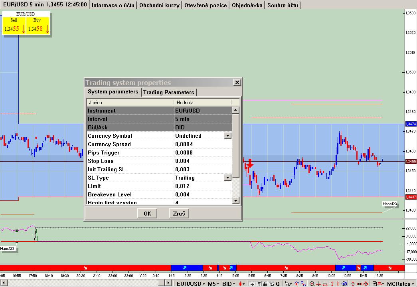The image size is (417, 287).
Task: Edit the Pips Trigger value 0,0008
Action: [x=203, y=152]
